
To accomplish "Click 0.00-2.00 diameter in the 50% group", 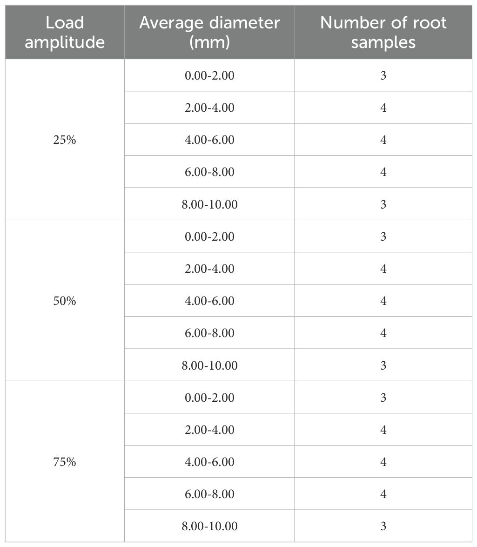I will (209, 236).
